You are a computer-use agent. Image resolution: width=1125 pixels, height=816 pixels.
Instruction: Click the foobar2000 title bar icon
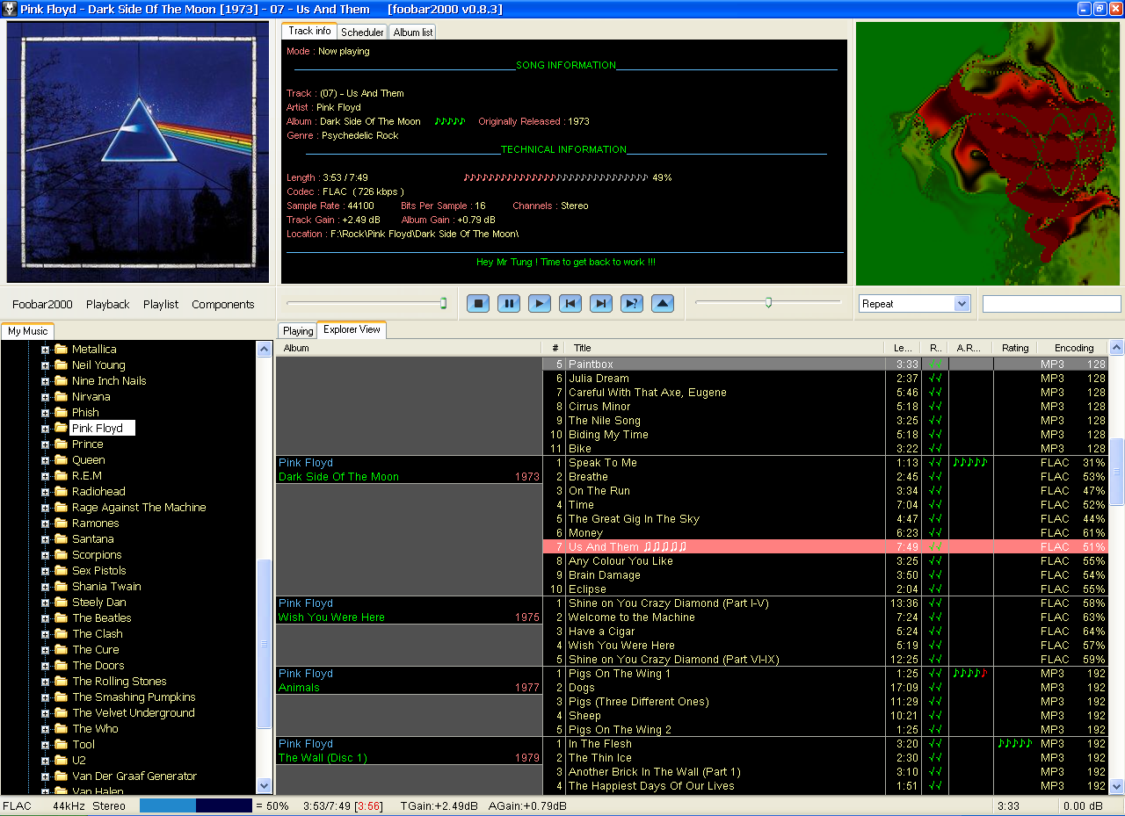(10, 9)
